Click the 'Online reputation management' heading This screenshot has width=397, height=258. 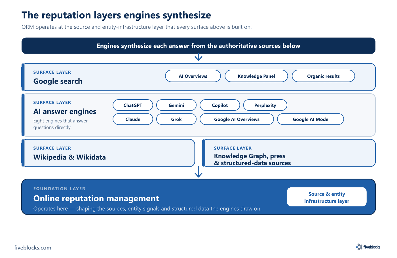(96, 198)
